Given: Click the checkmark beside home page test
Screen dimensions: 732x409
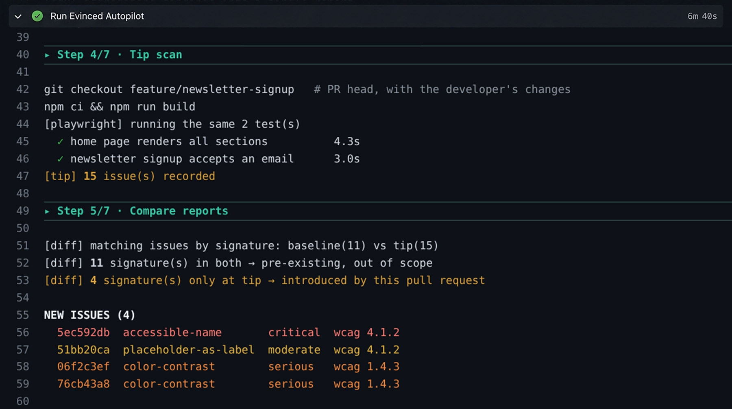Looking at the screenshot, I should pyautogui.click(x=60, y=142).
